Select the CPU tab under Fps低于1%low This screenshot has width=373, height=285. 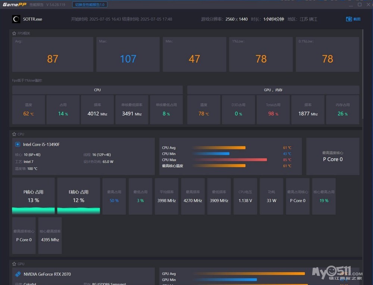point(97,90)
